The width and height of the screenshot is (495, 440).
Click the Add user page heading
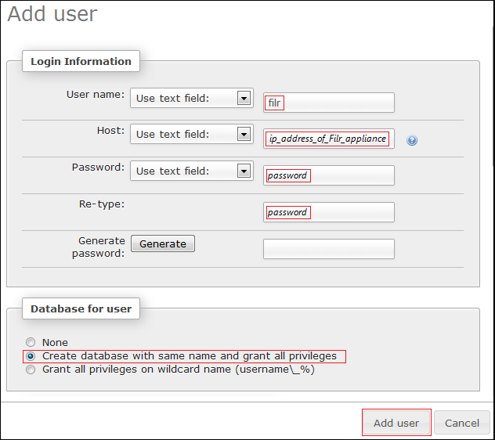(x=52, y=13)
